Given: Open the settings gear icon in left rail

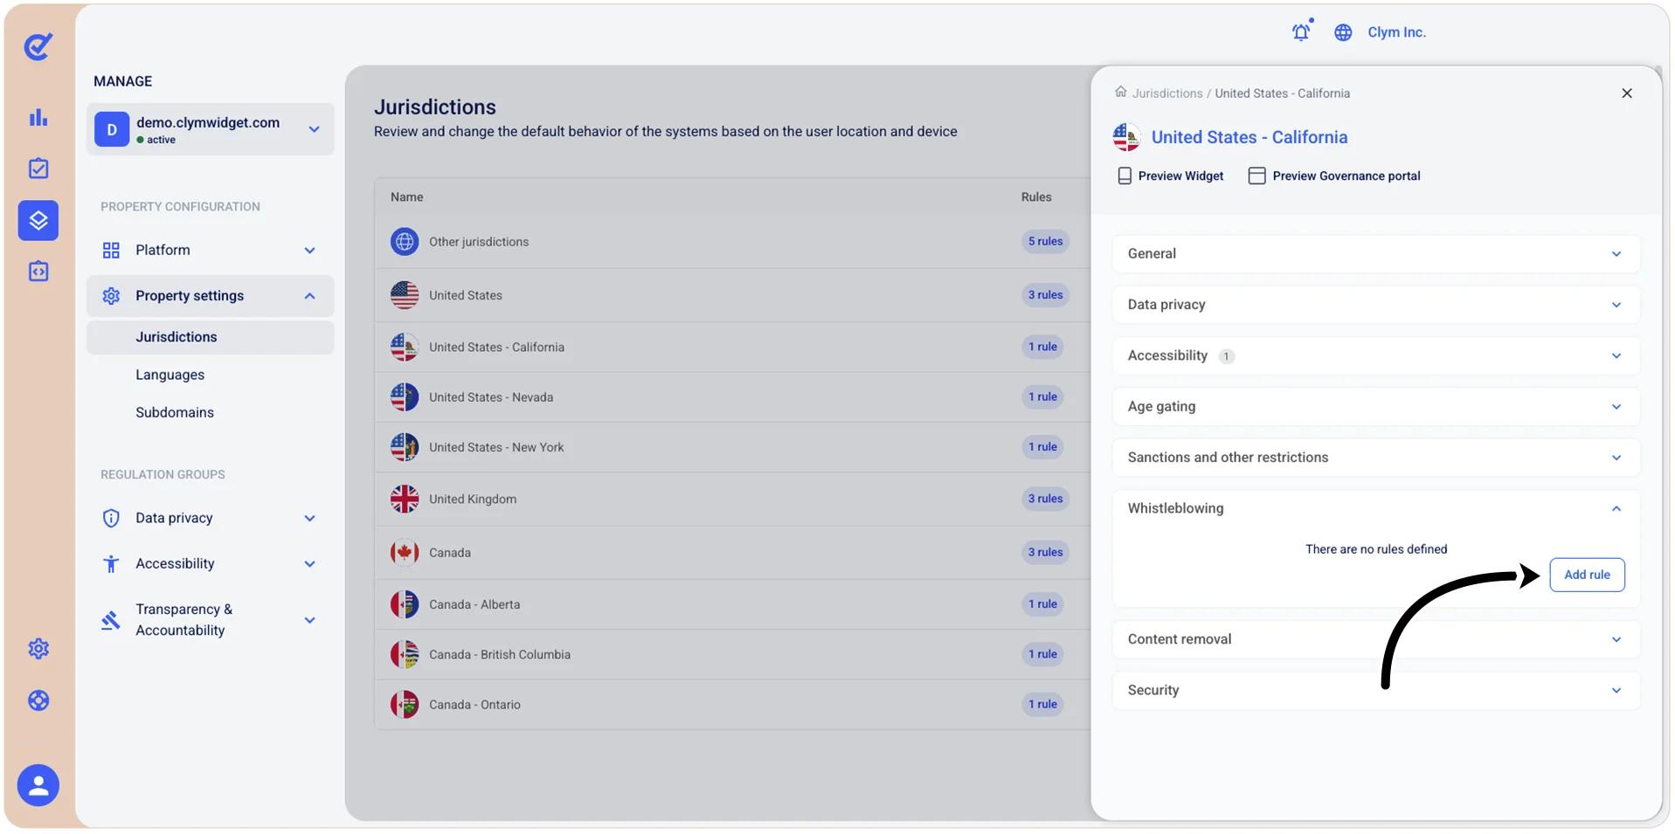Looking at the screenshot, I should 38,649.
